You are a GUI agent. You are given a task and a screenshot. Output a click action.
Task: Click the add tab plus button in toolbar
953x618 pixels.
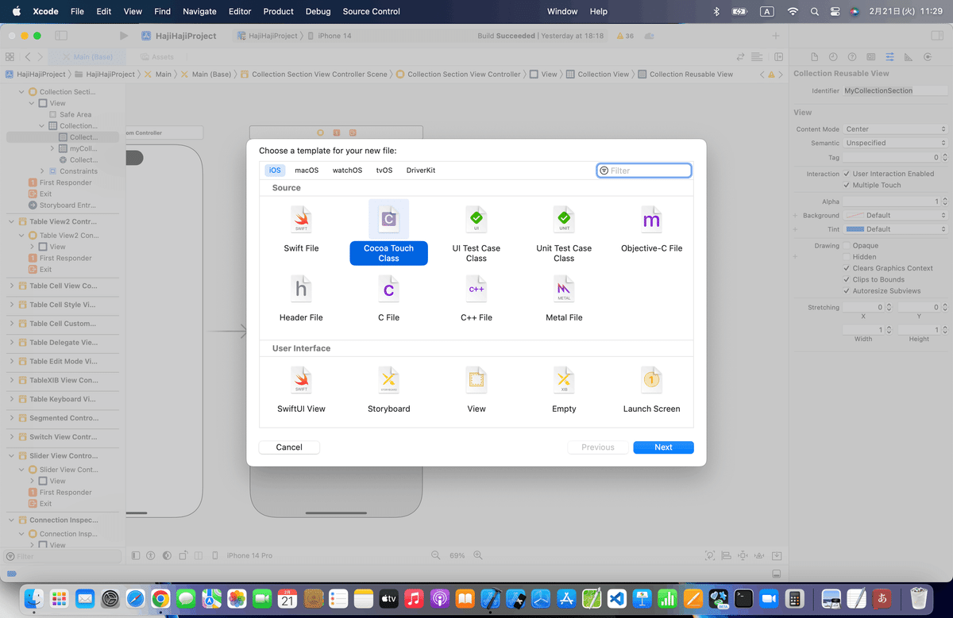tap(776, 36)
